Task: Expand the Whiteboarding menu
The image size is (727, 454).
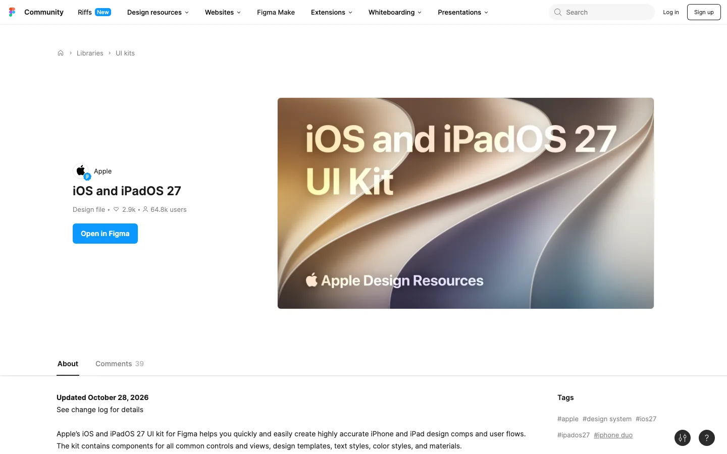Action: pyautogui.click(x=395, y=12)
